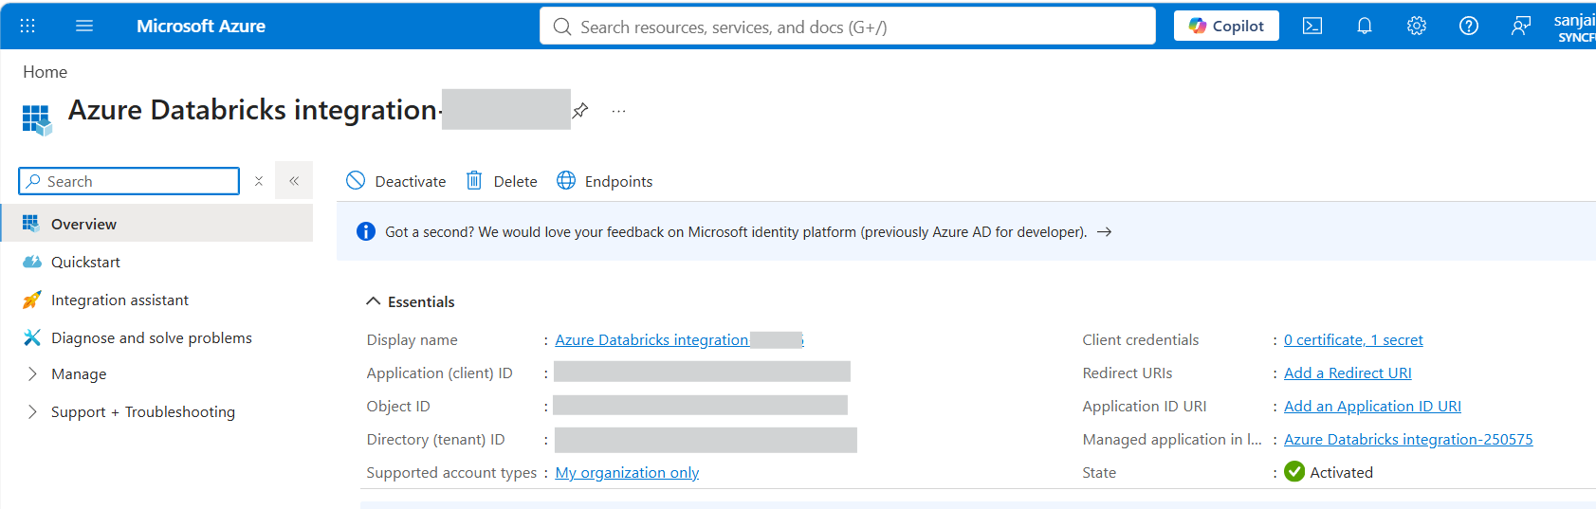
Task: Click the info icon in feedback banner
Action: (366, 231)
